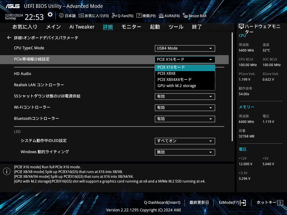Choose PCIE X8X8 option
The width and height of the screenshot is (287, 215).
pyautogui.click(x=185, y=74)
